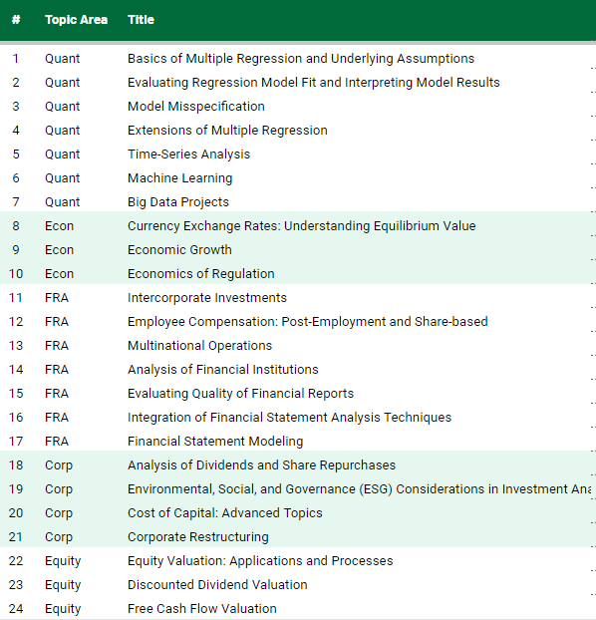Click 'Equity Valuation: Applications and Processes'
This screenshot has width=596, height=620.
point(260,560)
